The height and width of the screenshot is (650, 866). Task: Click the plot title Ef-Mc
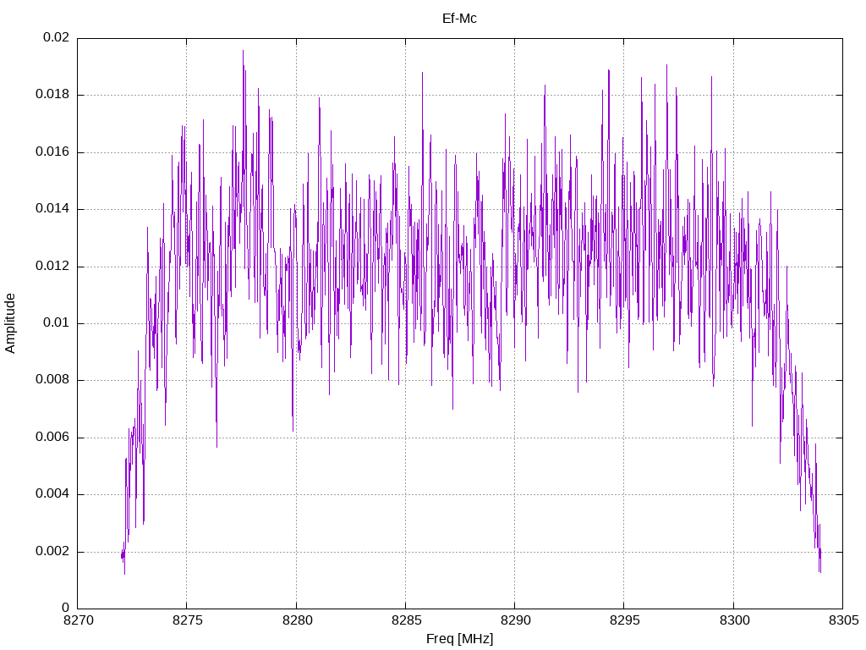pyautogui.click(x=459, y=19)
